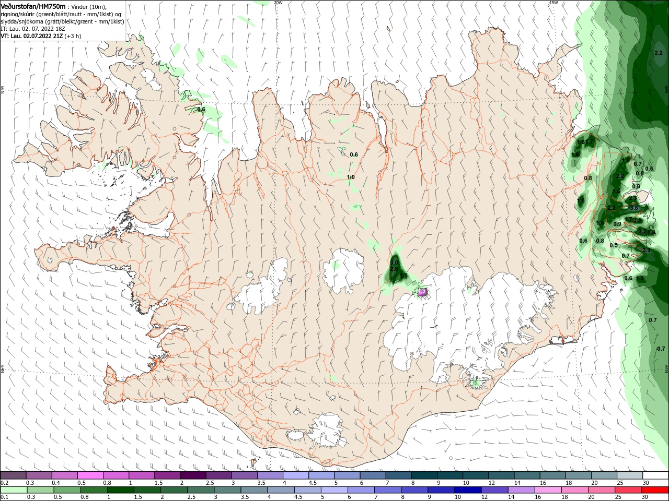Click the '0.9' precipitation value on the map

pyautogui.click(x=617, y=224)
